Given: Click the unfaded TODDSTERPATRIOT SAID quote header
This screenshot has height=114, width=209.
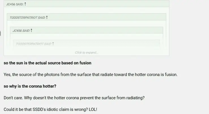Looking at the screenshot, I should pyautogui.click(x=27, y=18).
